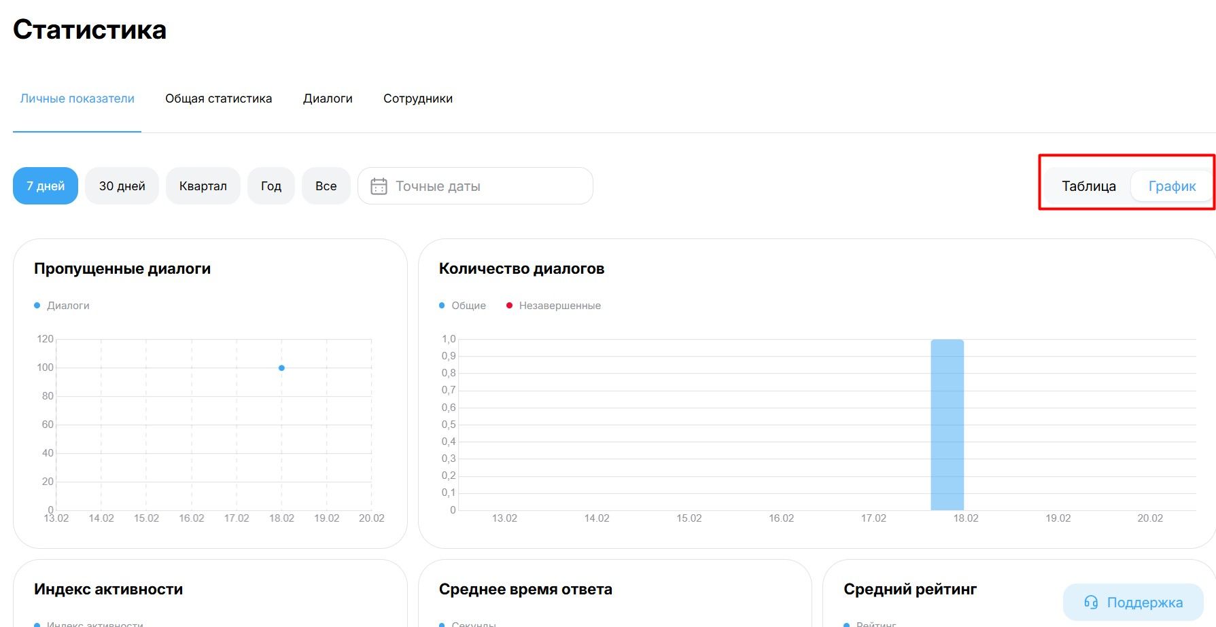The width and height of the screenshot is (1216, 627).
Task: Click red dot legend for Незавершенные
Action: [x=509, y=306]
